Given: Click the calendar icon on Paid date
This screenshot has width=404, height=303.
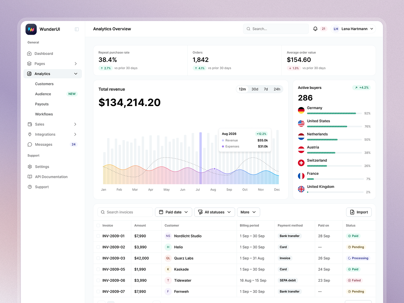Looking at the screenshot, I should coord(161,212).
